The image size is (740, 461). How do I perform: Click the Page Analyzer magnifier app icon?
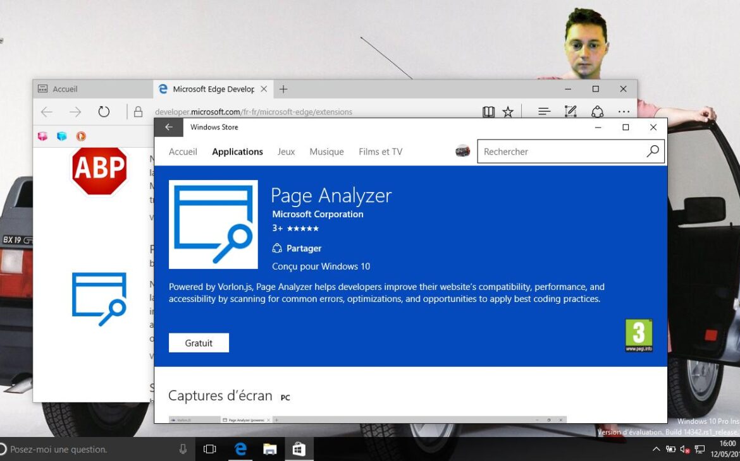(213, 224)
